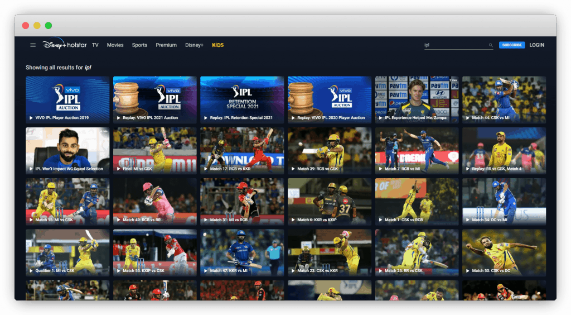571x315 pixels.
Task: Play IPL Experience Helped Me: Zampa
Action: tap(417, 99)
